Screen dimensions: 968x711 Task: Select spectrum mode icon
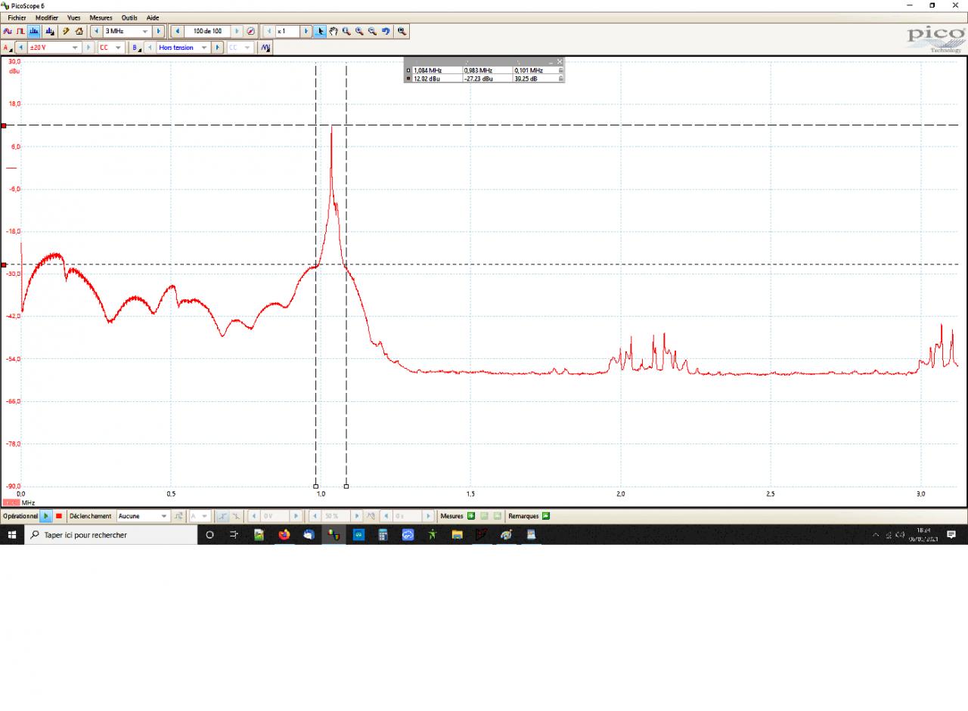coord(34,31)
